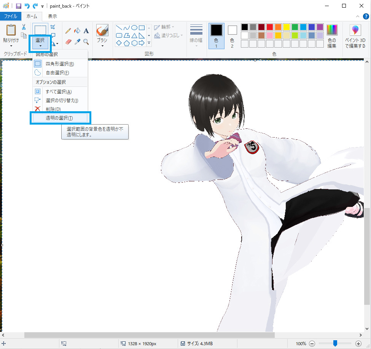Select 自由選択(F) selection mode
The width and height of the screenshot is (371, 349).
pyautogui.click(x=60, y=73)
